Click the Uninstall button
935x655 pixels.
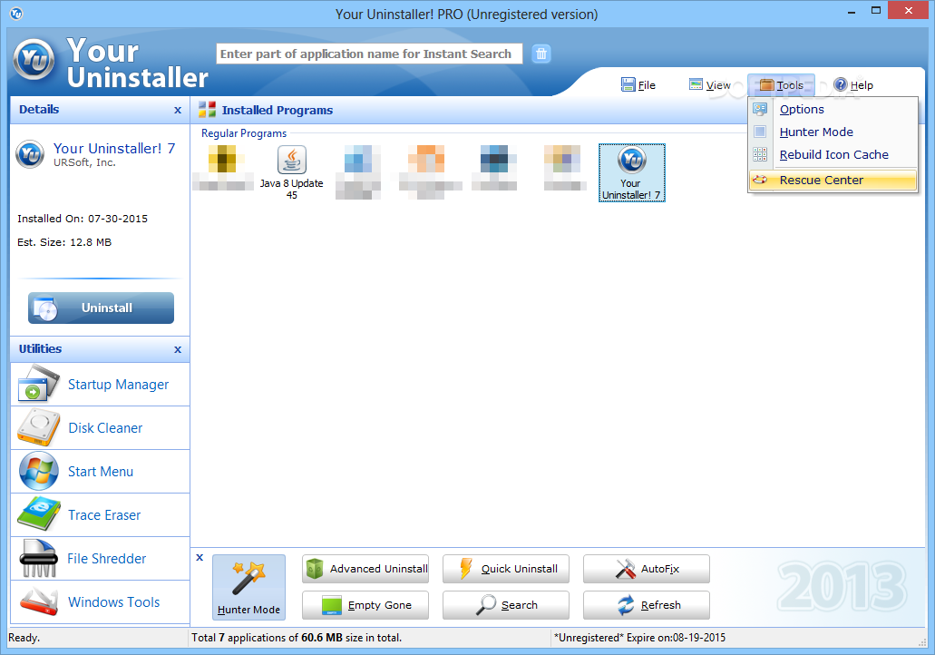[101, 308]
